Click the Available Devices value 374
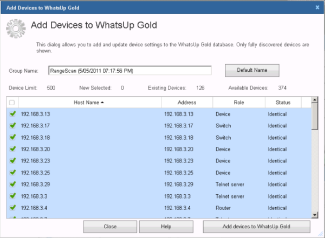Screen dimensions: 325x238 pos(282,88)
